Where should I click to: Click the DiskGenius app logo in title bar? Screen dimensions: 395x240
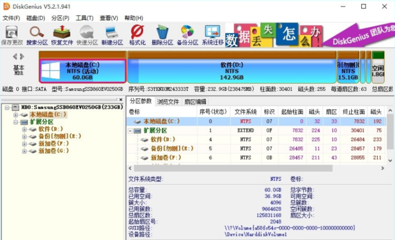coord(6,6)
